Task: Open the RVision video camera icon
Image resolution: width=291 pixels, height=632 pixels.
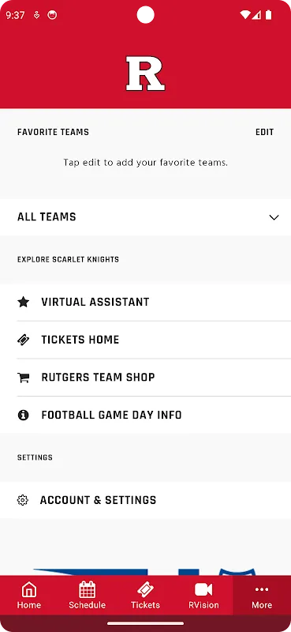Action: click(203, 589)
